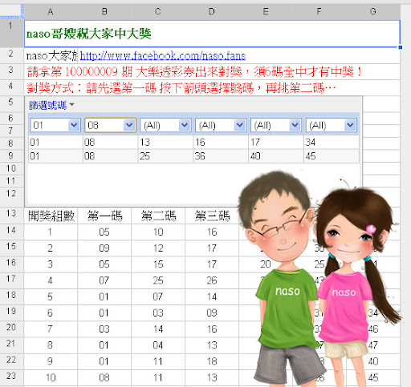This screenshot has width=411, height=387.
Task: Open the second filter dropdown showing 08
Action: [110, 125]
